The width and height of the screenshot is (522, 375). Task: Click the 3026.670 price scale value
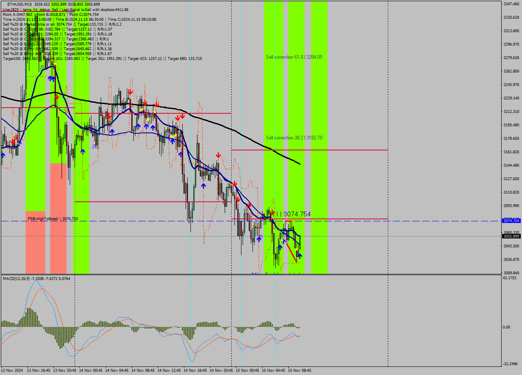[511, 260]
